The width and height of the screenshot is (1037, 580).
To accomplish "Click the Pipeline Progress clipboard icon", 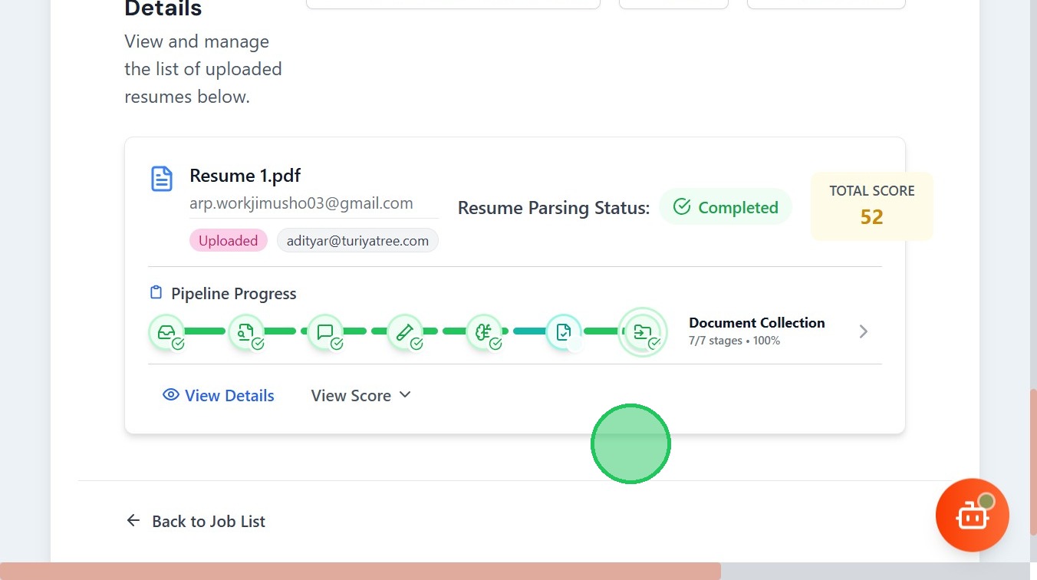I will coord(156,293).
